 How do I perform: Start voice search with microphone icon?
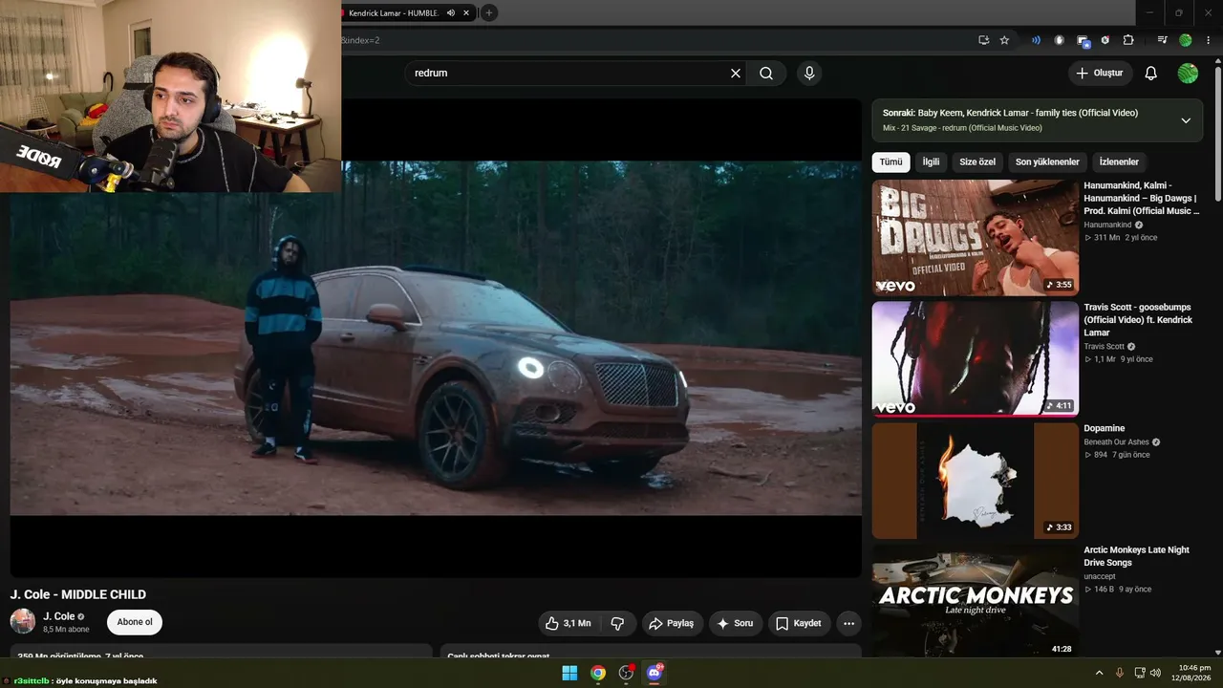[809, 74]
